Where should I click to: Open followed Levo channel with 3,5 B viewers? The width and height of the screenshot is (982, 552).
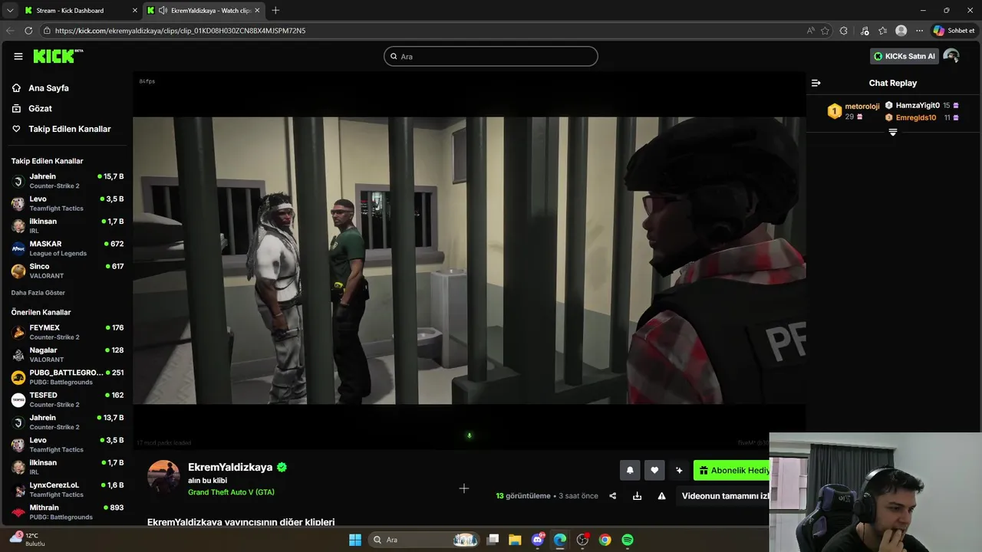68,203
